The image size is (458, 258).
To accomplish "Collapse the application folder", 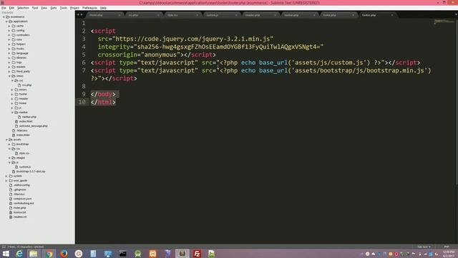I will (x=6, y=21).
